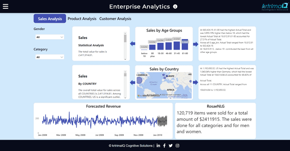Click the 'Enterprise Analytics' header title

coord(140,7)
